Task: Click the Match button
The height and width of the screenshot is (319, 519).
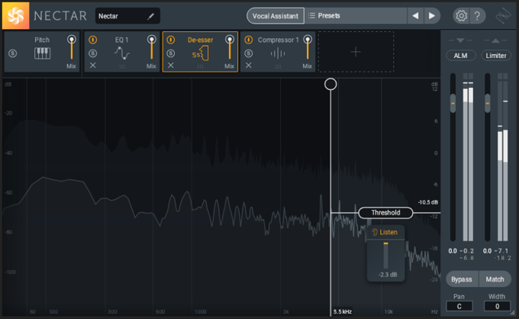Action: 495,279
